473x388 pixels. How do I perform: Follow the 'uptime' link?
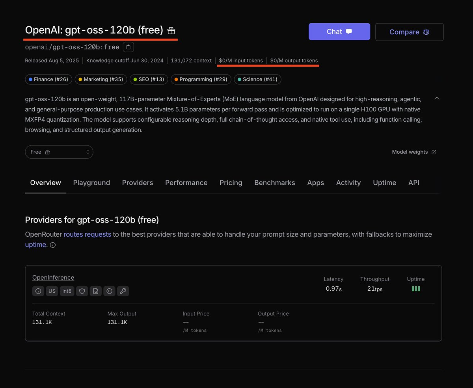pos(35,245)
